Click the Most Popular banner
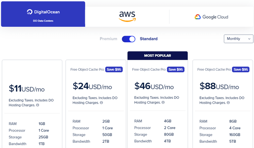 (x=158, y=55)
